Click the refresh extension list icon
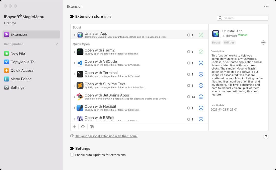The width and height of the screenshot is (276, 170). coord(83,127)
